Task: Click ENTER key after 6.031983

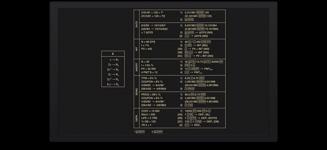Action: tap(200, 25)
